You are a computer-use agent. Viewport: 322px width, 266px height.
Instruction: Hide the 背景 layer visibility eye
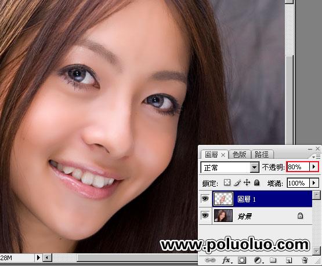[x=205, y=216]
